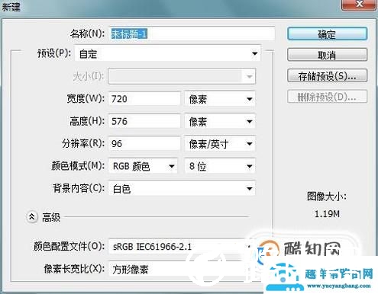Open the 颜色配置文件 dropdown sRGB IEC61966-2.1
This screenshot has height=294, width=378.
(181, 246)
